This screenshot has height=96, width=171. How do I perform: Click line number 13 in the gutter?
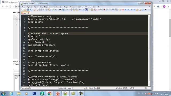click(x=24, y=51)
